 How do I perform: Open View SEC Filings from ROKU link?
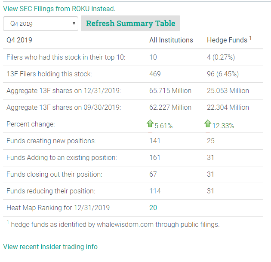pos(59,9)
